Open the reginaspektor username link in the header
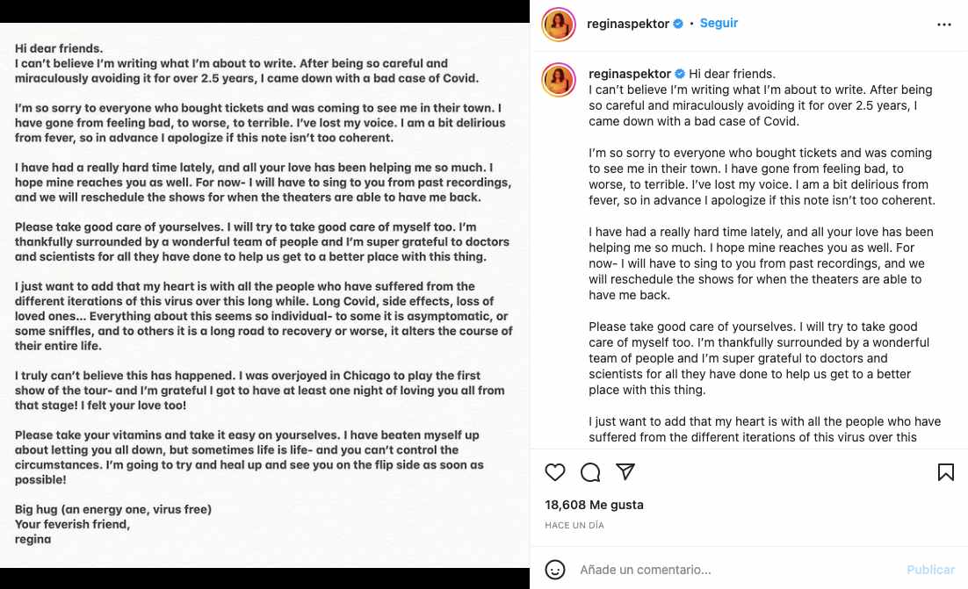Image resolution: width=968 pixels, height=589 pixels. [628, 24]
